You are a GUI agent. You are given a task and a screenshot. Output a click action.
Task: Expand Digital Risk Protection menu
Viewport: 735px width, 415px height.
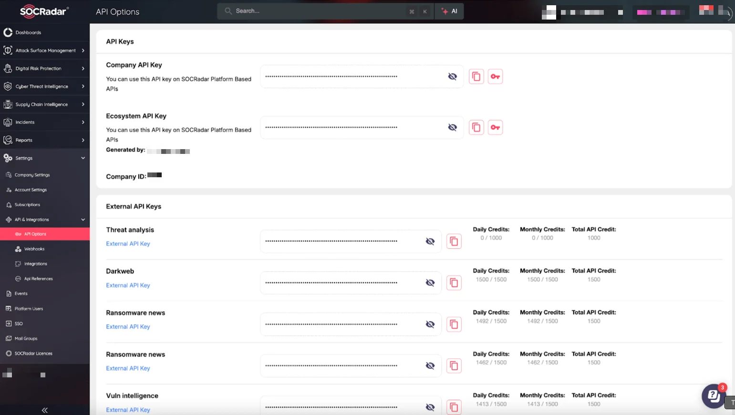45,69
